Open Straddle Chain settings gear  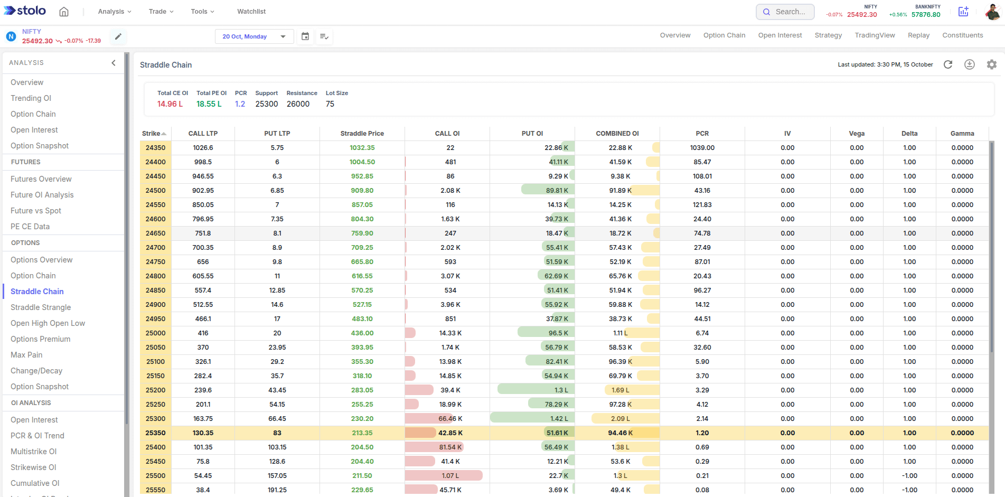point(992,64)
